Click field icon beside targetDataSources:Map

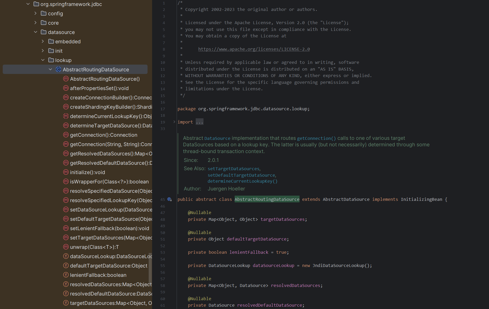click(x=66, y=303)
